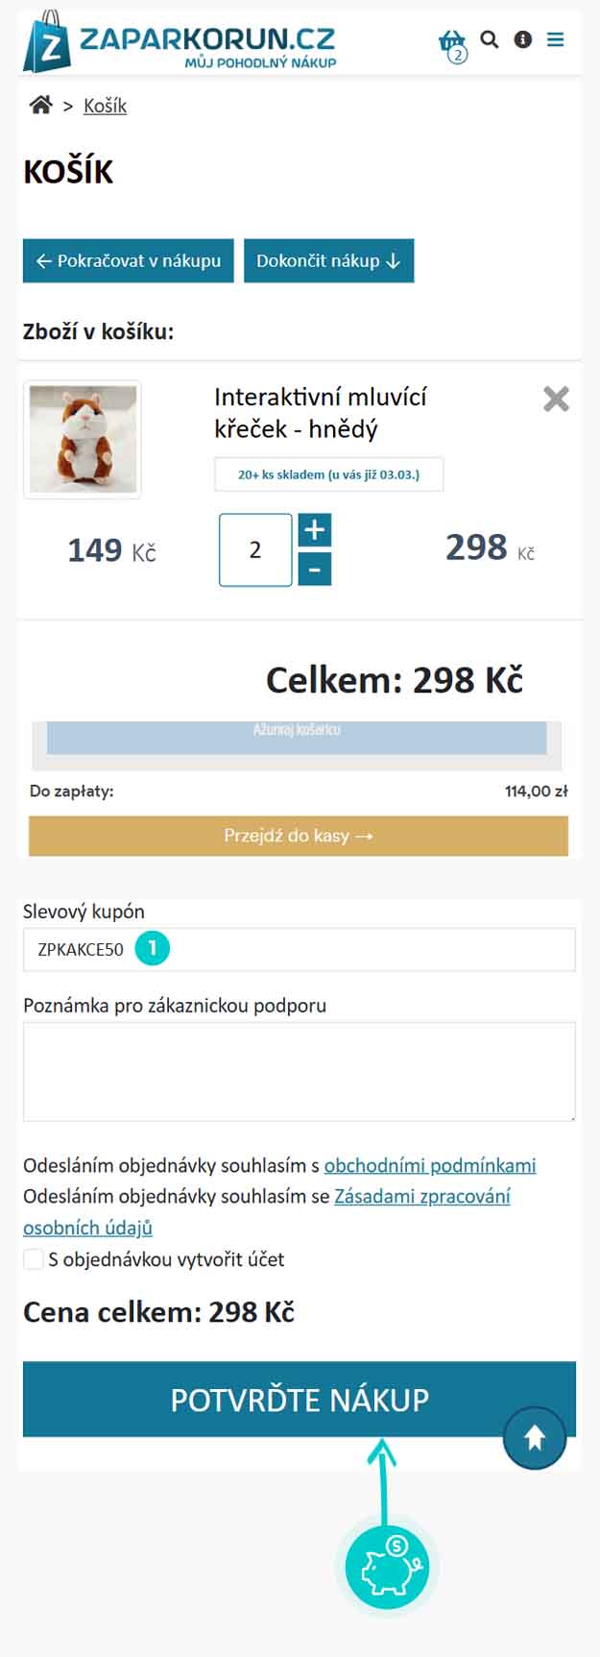600x1657 pixels.
Task: Click 'Pokračovat v nákupu' button
Action: click(x=128, y=261)
